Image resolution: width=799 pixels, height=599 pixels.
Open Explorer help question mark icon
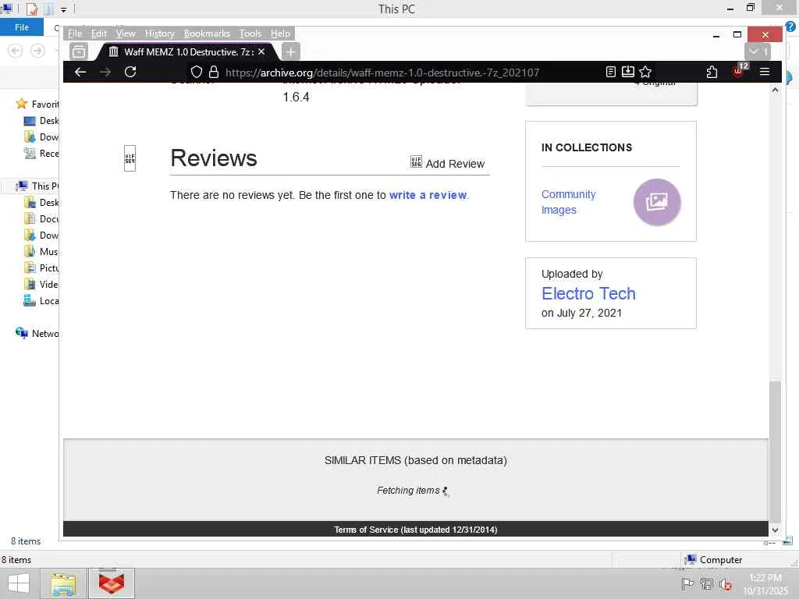coord(790,27)
